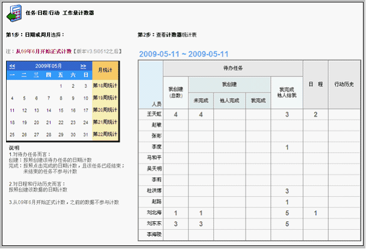The width and height of the screenshot is (366, 249).
Task: Click the 2009年05月 calendar title
Action: (48, 65)
